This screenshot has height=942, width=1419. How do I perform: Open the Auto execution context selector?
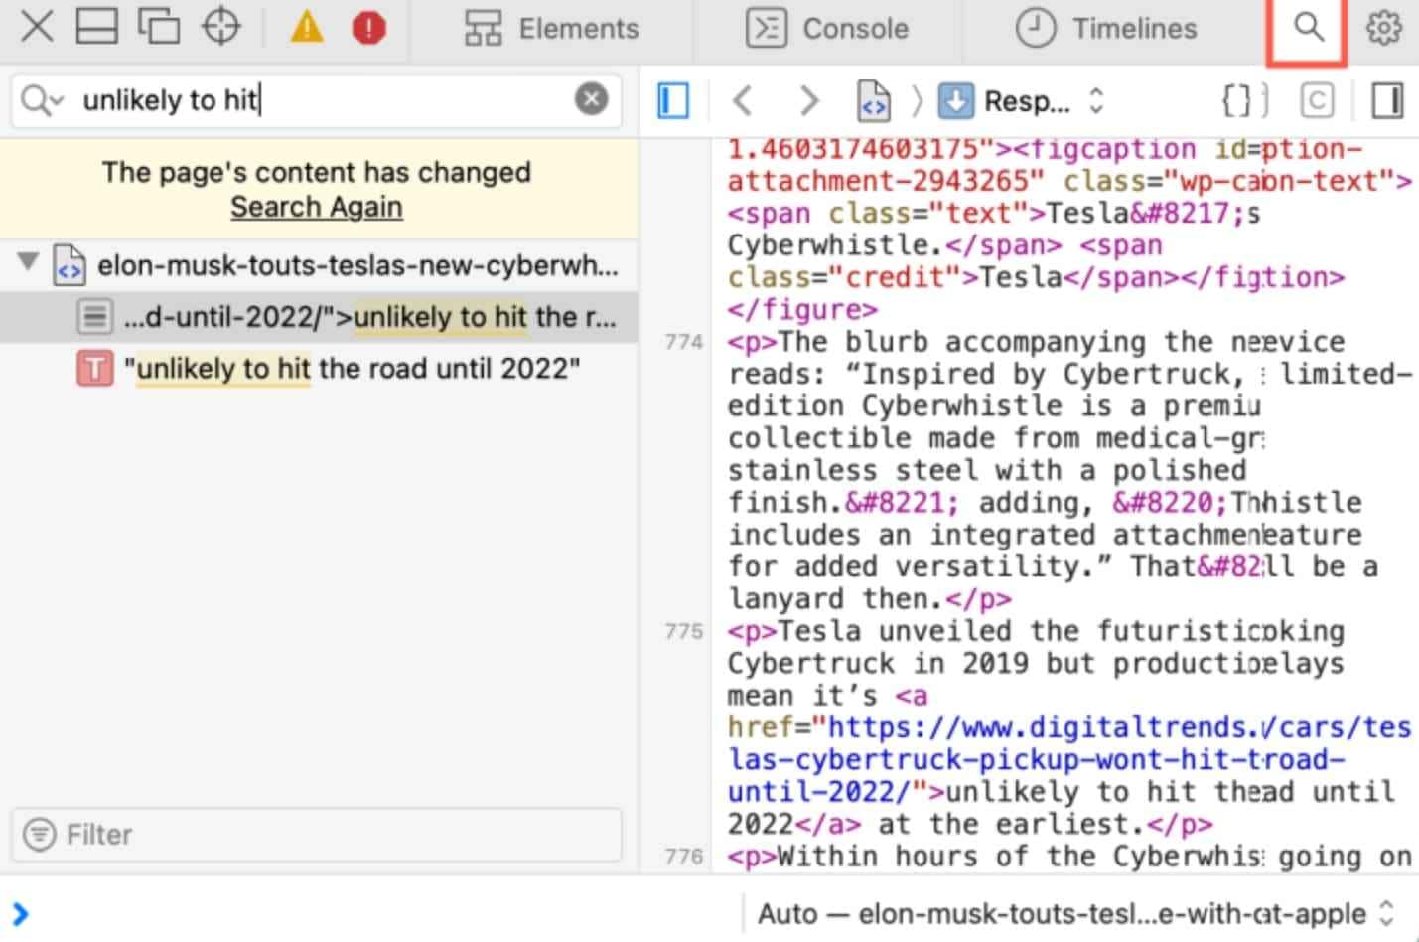pos(1076,913)
